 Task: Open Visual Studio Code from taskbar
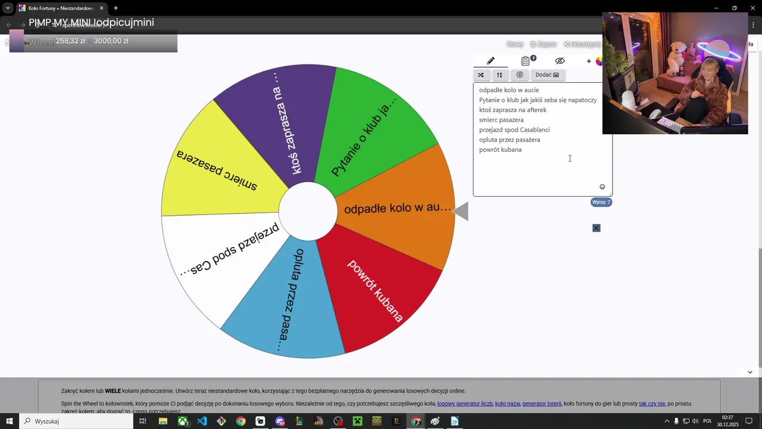coord(202,421)
